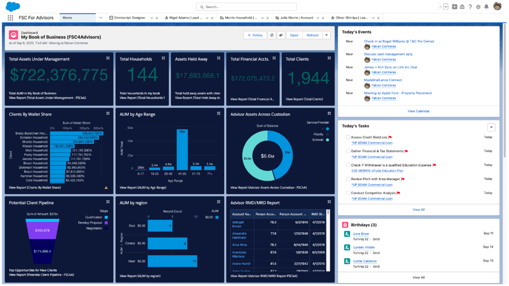This screenshot has width=509, height=286.
Task: Click the Refresh button
Action: pyautogui.click(x=312, y=35)
